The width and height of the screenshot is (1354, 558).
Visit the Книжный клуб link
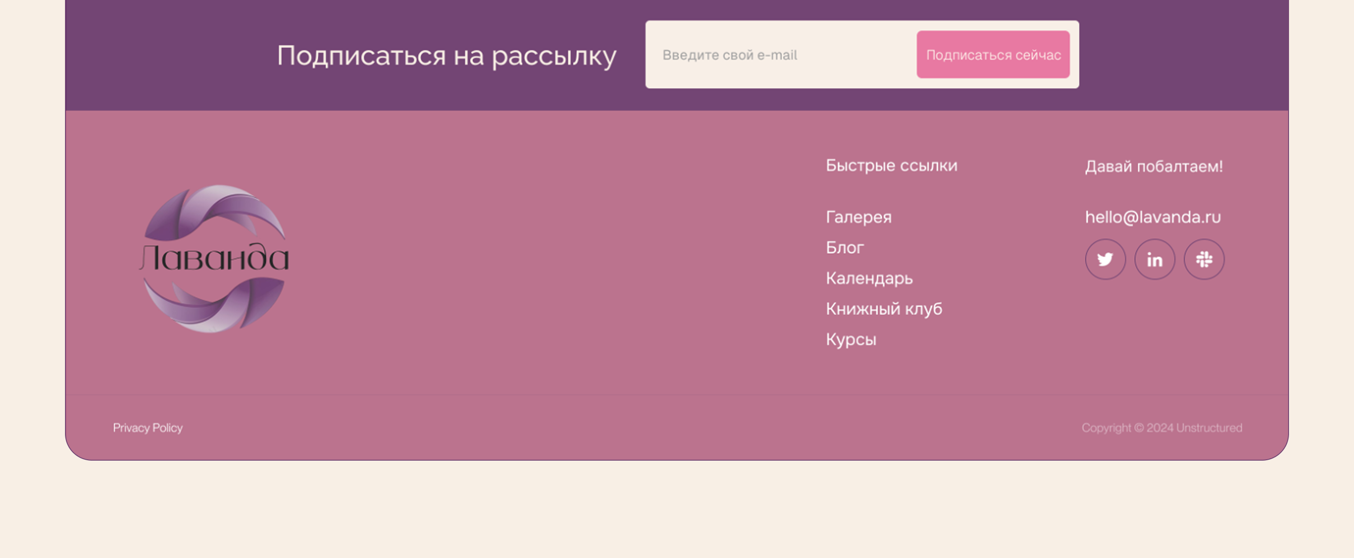(884, 309)
